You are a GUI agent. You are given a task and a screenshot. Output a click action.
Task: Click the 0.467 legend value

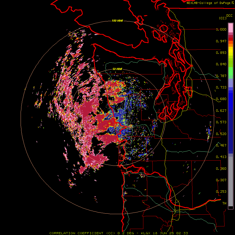221,145
